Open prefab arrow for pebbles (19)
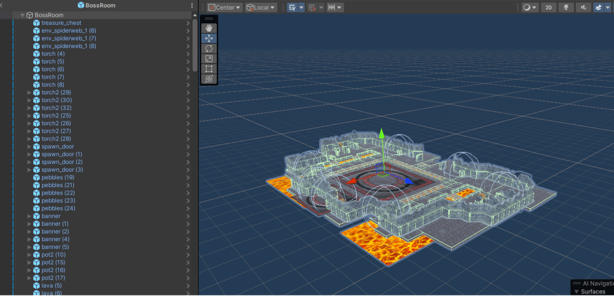The image size is (614, 296). pos(188,178)
